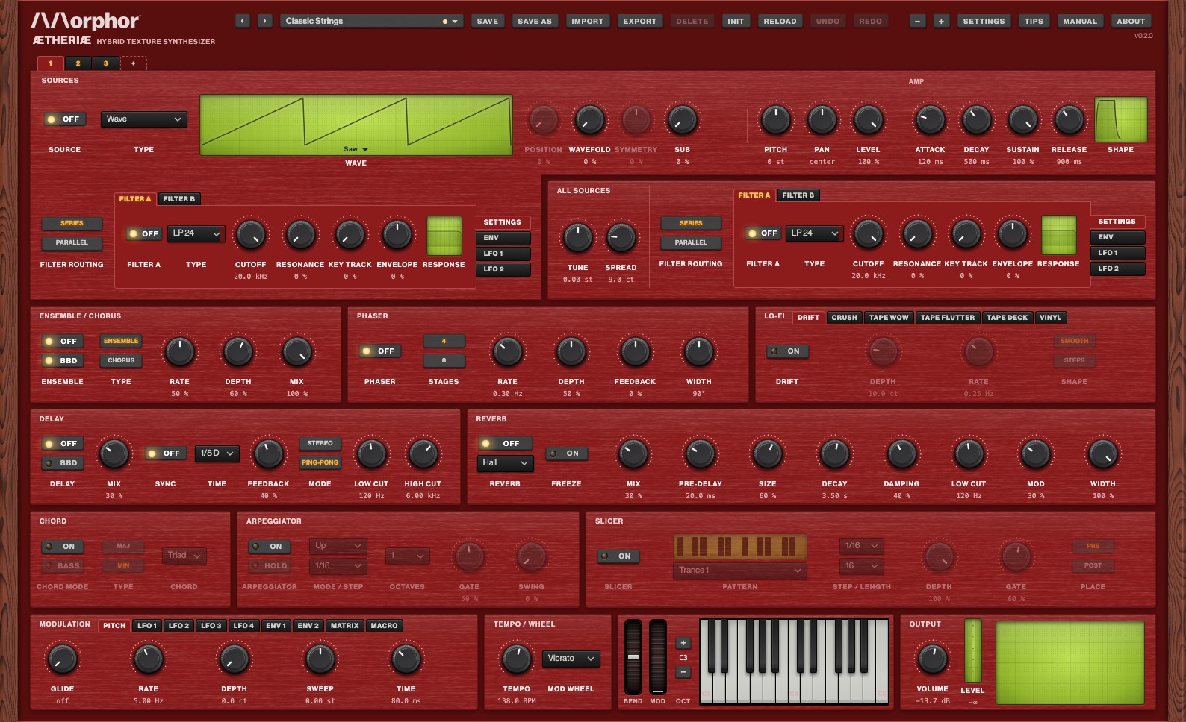This screenshot has width=1186, height=722.
Task: Go to the previous preset arrow
Action: pyautogui.click(x=243, y=21)
